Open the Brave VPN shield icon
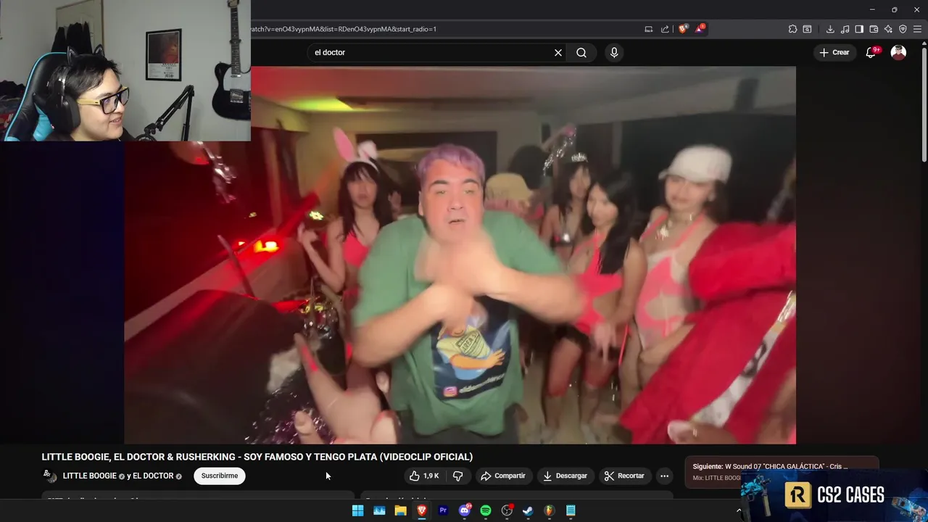Screen dimensions: 928x522 (x=903, y=29)
